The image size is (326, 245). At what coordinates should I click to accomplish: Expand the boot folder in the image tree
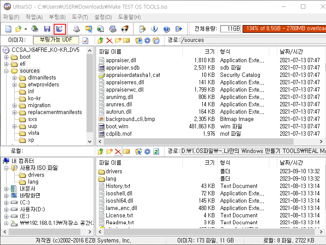coord(6,57)
